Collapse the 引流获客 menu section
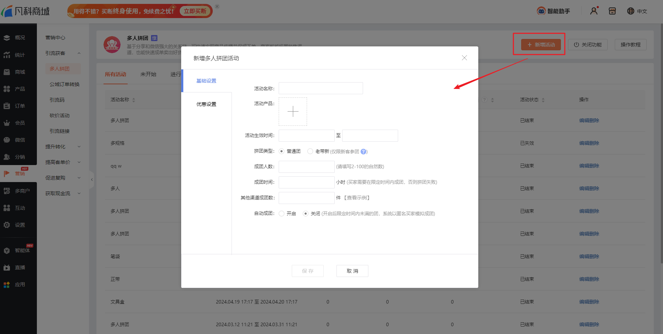Screen dimensions: 663x334 [x=79, y=53]
